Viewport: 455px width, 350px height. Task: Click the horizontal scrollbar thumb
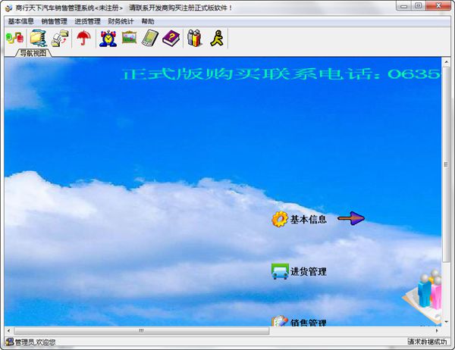click(x=142, y=330)
